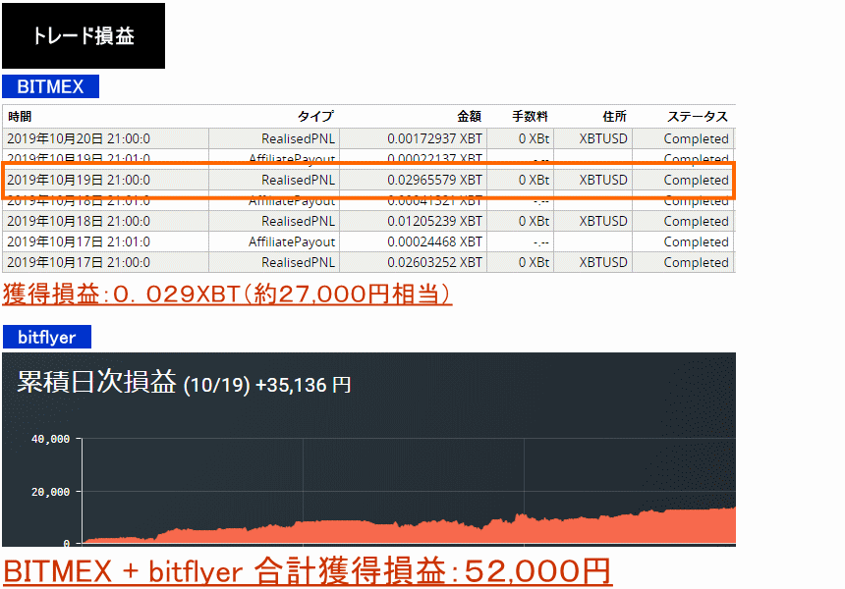Click the 20,000 y-axis label
This screenshot has width=845, height=589.
(x=49, y=491)
